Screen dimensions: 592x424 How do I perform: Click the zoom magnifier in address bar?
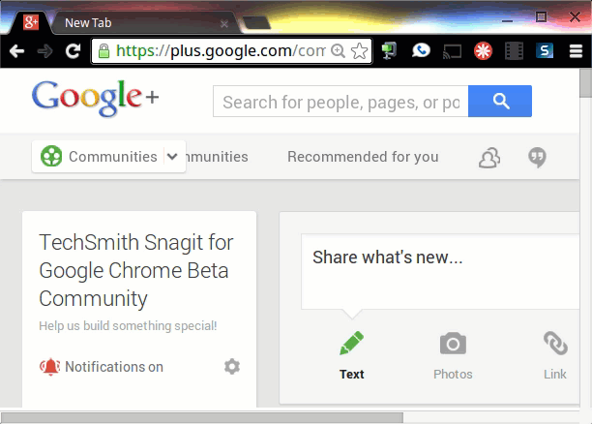pos(339,51)
